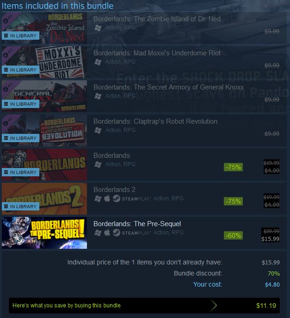Click Apple icon under Borderlands: The Pre-Sequel
This screenshot has height=318, width=290.
tap(107, 233)
